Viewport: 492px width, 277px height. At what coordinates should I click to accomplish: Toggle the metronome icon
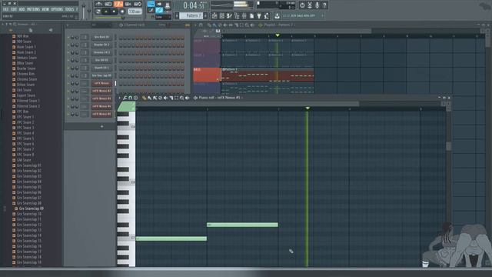[99, 4]
